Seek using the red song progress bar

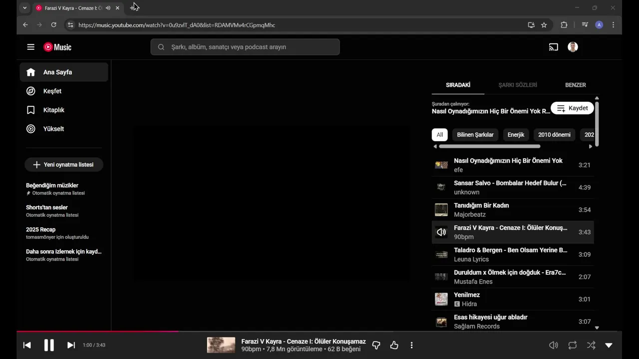click(x=97, y=331)
